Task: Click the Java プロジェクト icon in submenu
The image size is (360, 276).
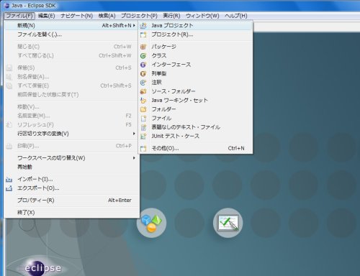Action: 143,25
